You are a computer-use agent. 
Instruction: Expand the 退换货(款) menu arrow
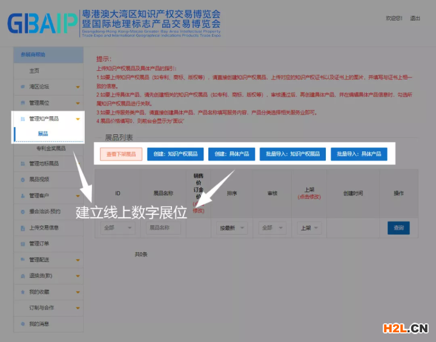tap(78, 276)
